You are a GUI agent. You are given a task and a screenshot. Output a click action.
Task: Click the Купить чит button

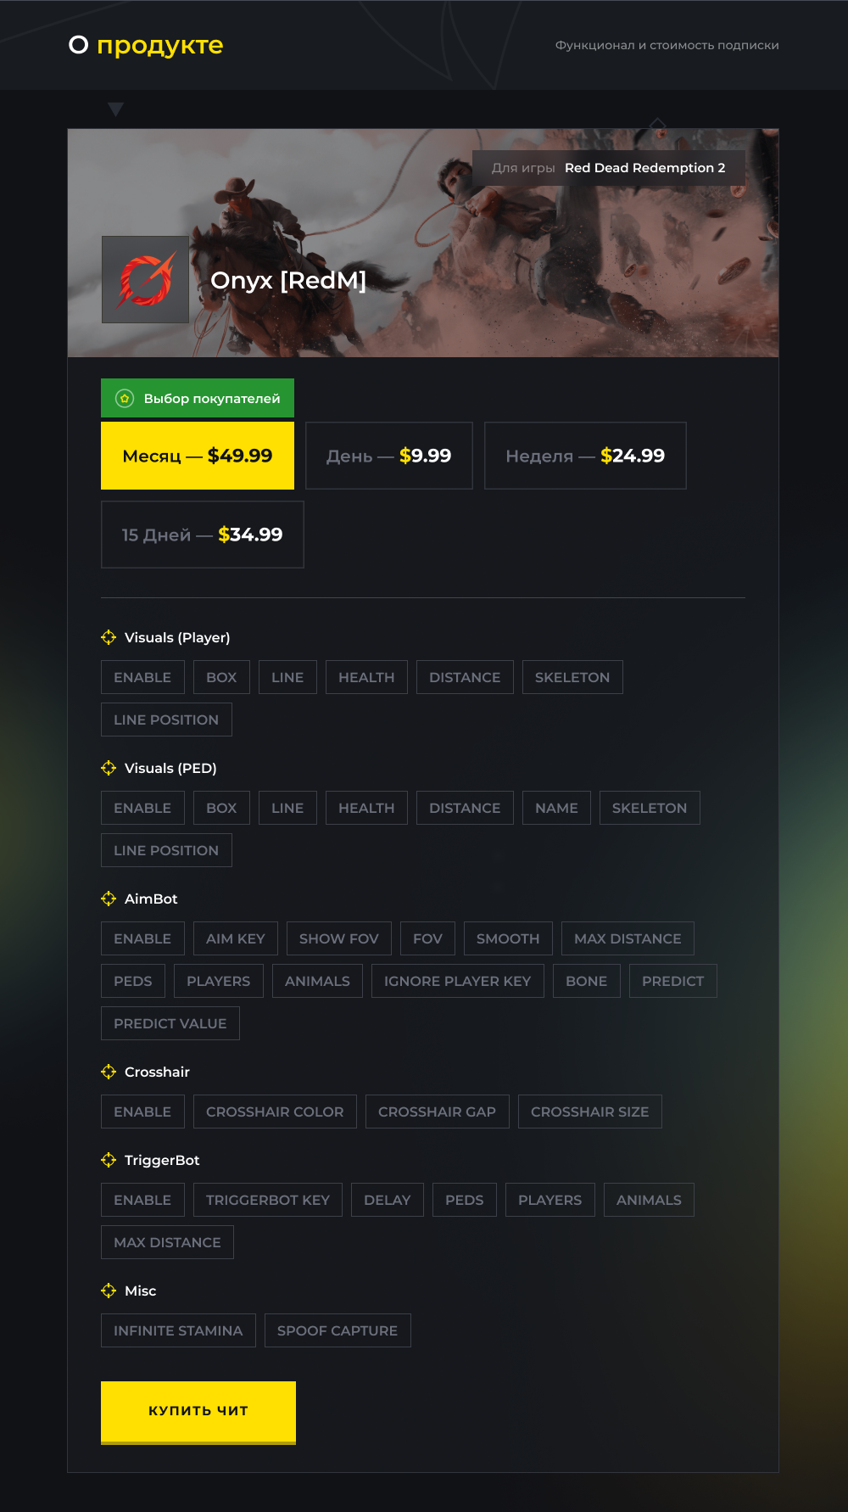click(x=198, y=1411)
